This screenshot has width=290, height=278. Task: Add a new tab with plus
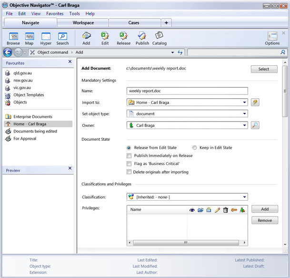click(166, 23)
